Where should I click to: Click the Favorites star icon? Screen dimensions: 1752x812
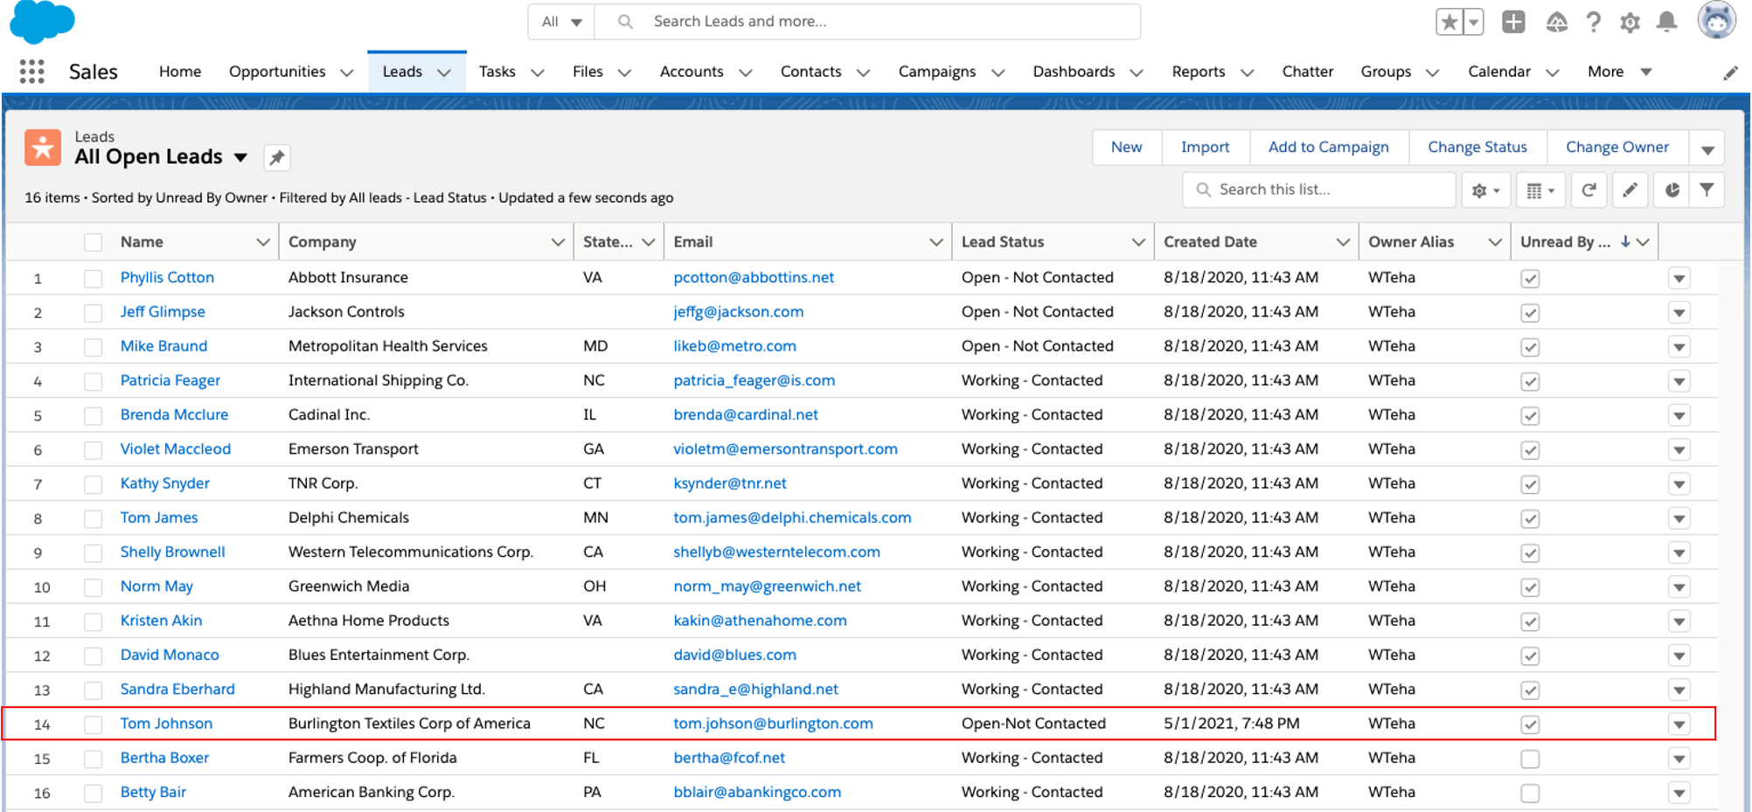(x=1449, y=22)
